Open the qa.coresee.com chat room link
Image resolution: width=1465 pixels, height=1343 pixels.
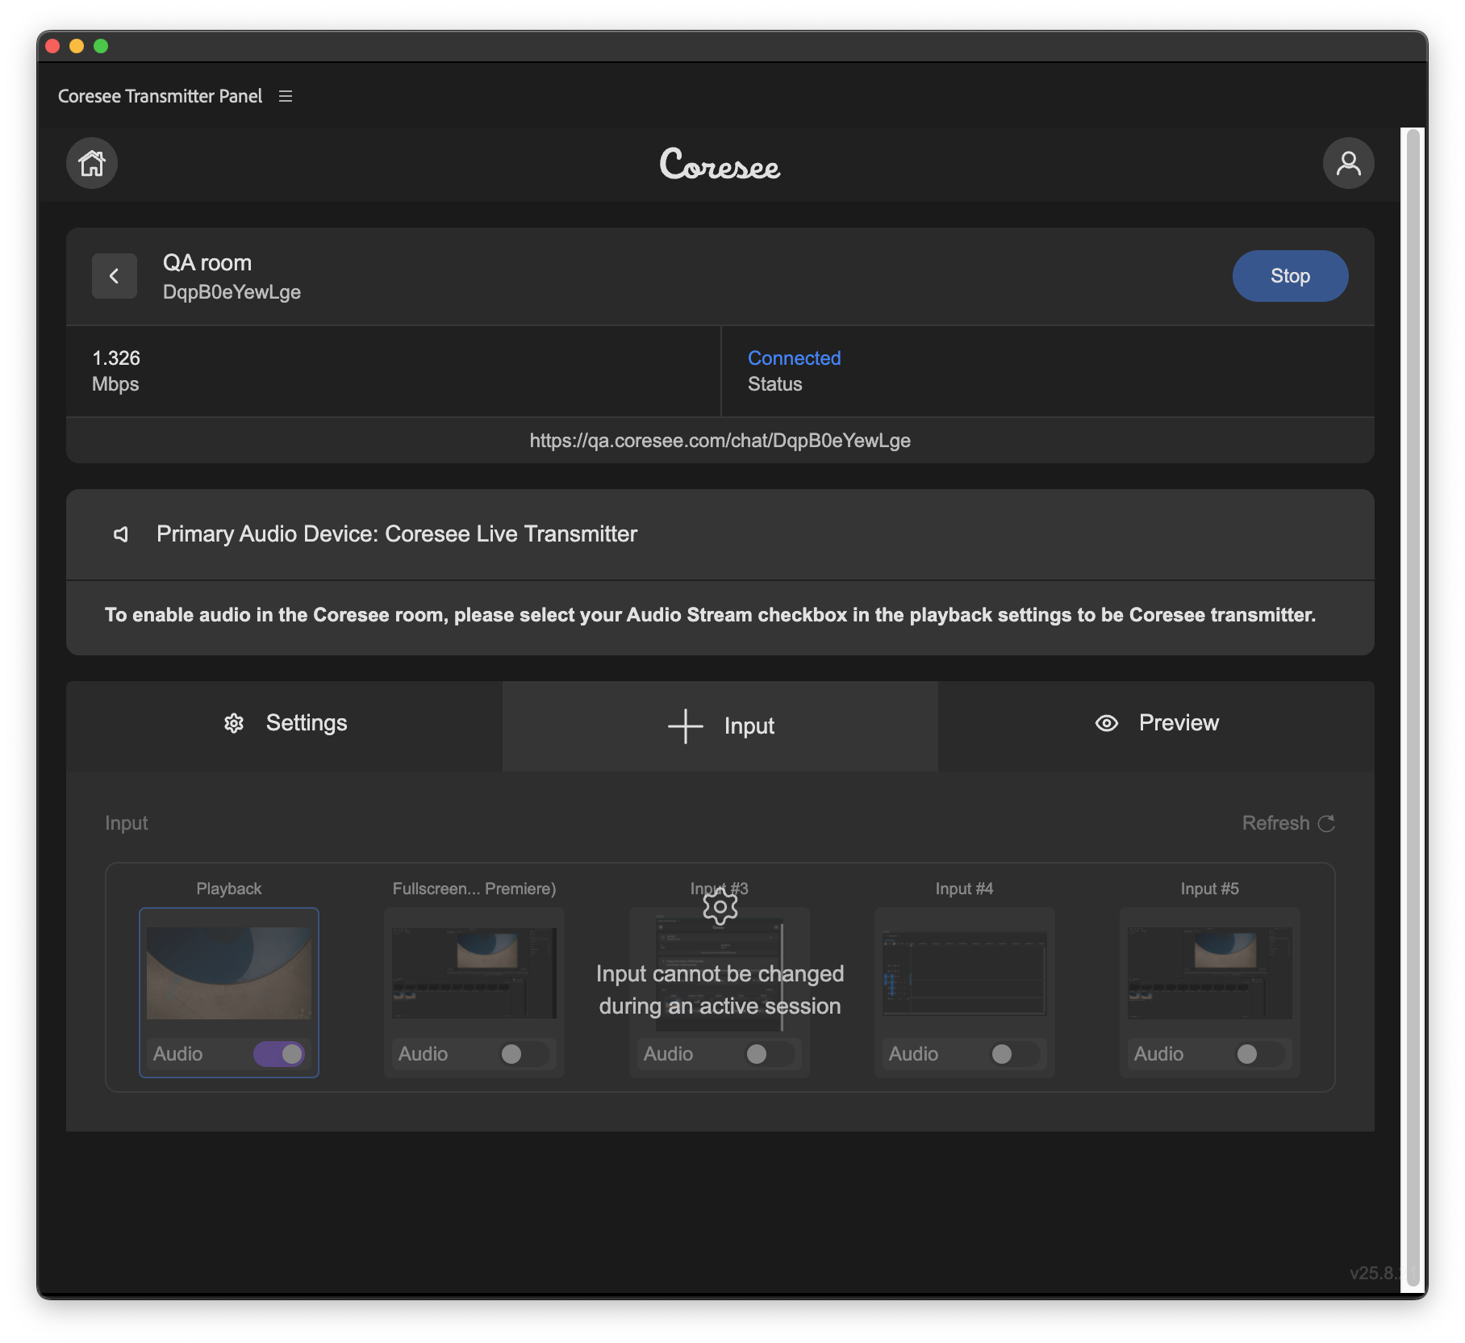pyautogui.click(x=720, y=441)
